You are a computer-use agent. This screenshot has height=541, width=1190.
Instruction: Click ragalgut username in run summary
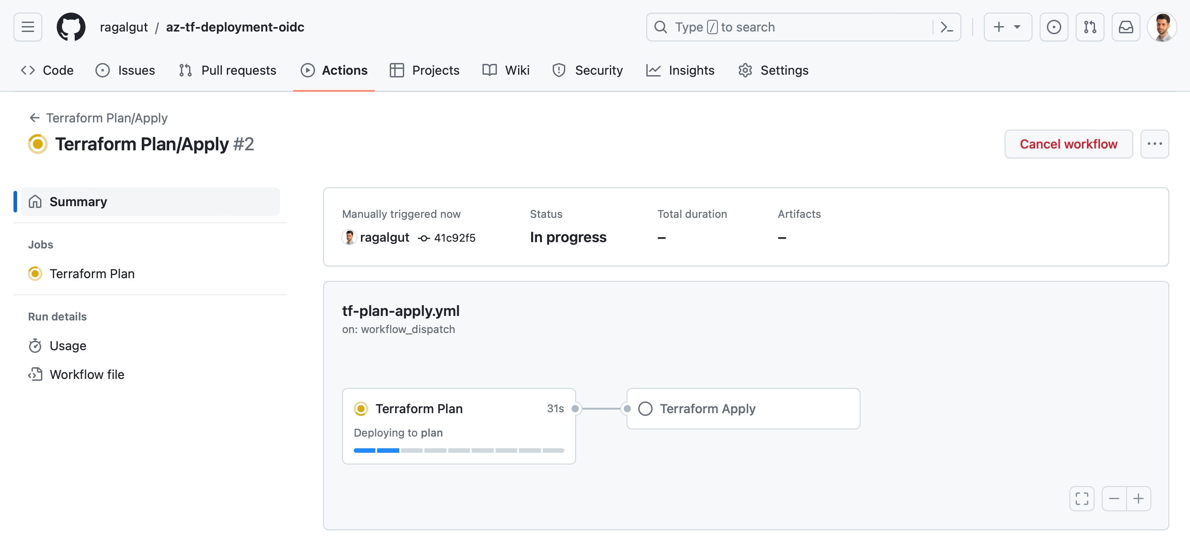pos(384,238)
